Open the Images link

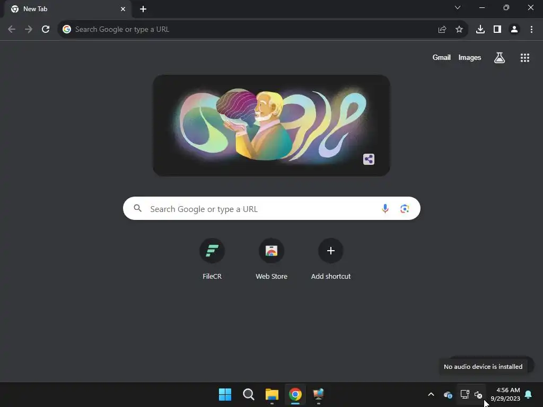click(470, 57)
